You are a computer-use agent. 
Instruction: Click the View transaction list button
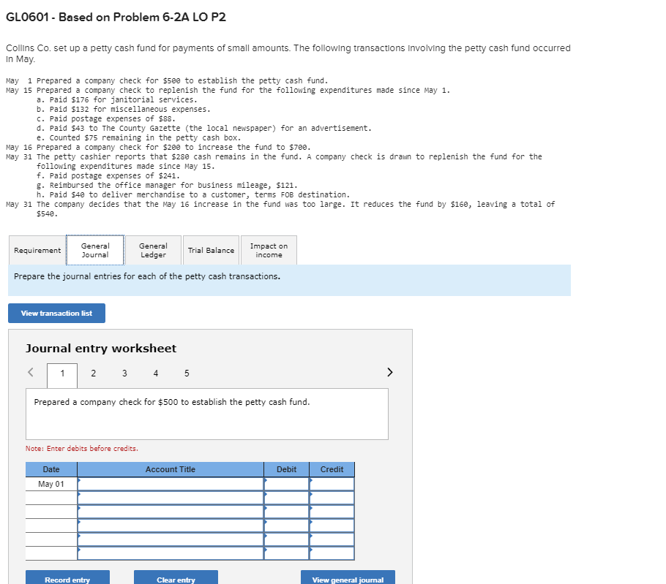56,313
